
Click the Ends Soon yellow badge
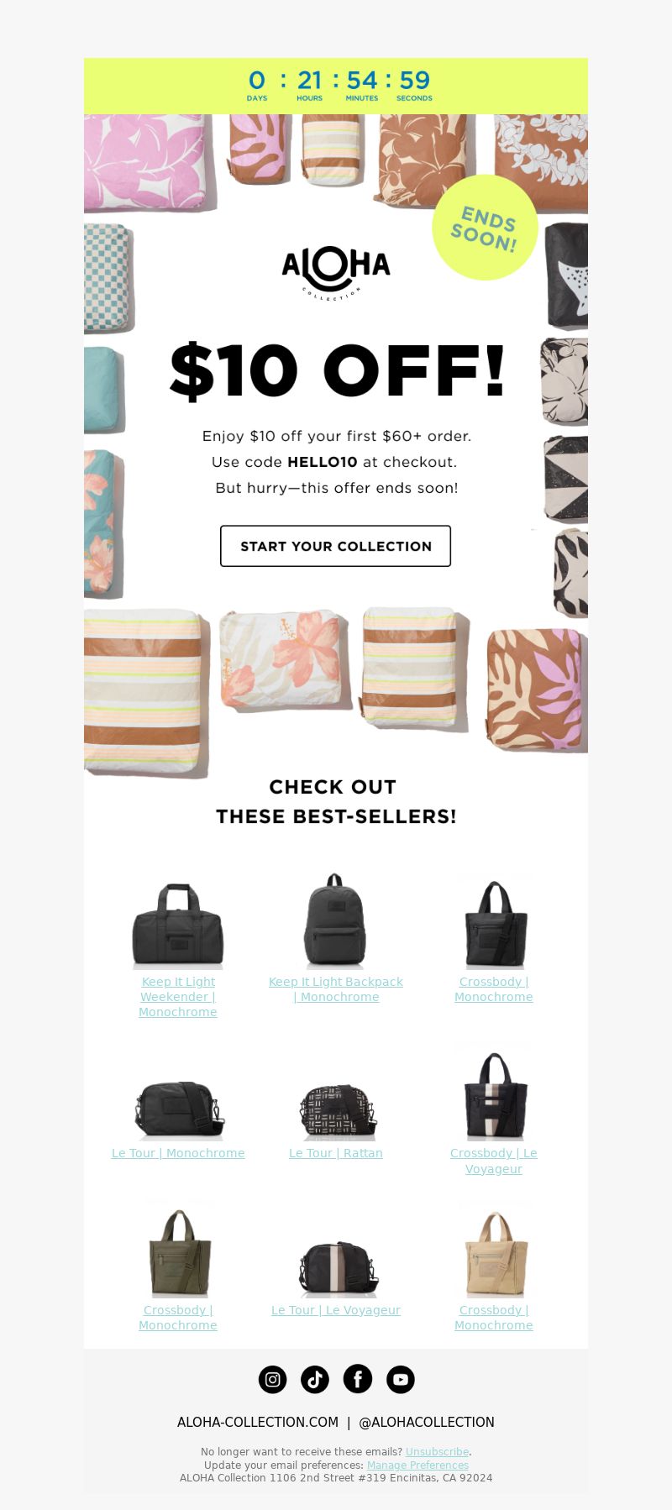(485, 228)
